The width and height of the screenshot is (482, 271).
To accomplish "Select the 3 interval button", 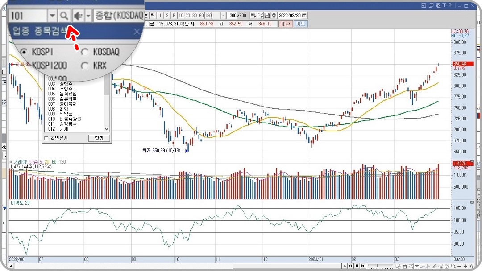I will coord(167,15).
